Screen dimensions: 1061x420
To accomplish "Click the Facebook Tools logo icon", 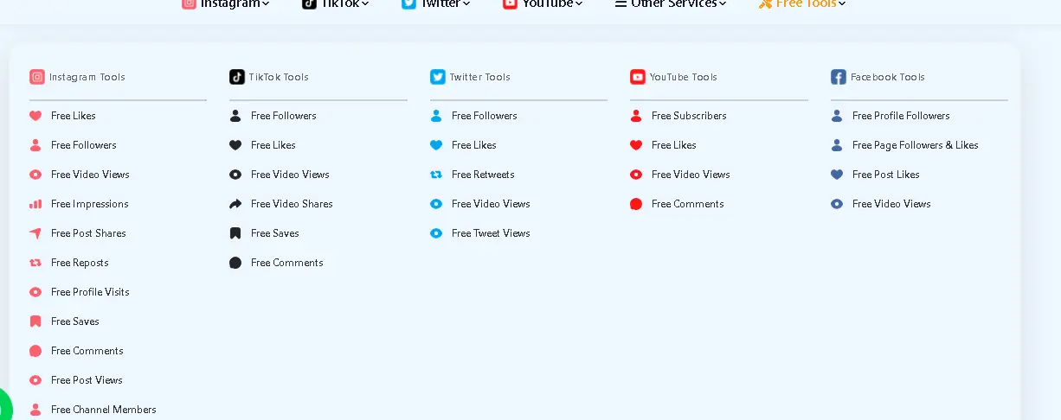I will (839, 77).
